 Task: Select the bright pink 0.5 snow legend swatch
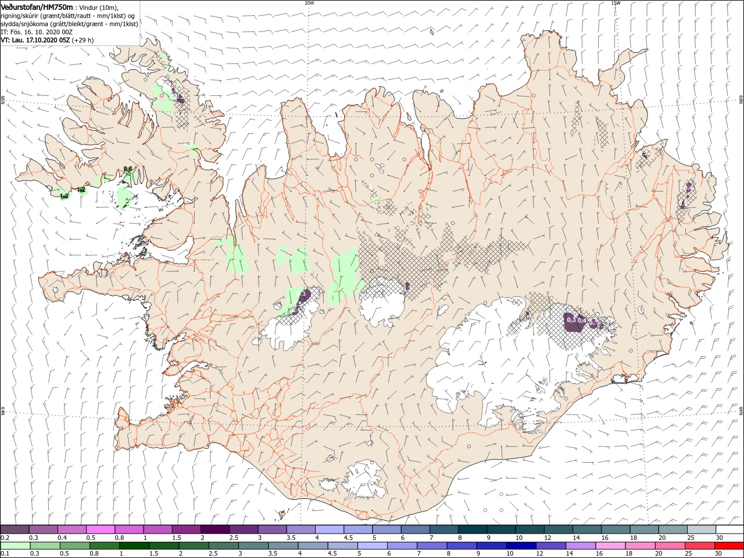tap(101, 530)
